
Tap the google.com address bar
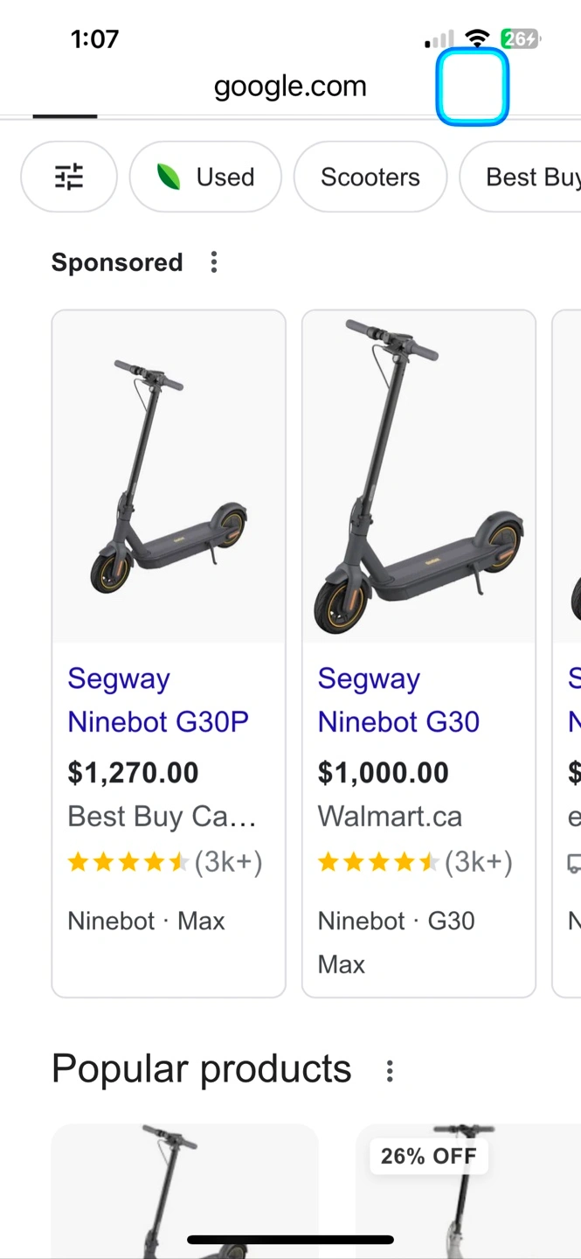pyautogui.click(x=290, y=87)
